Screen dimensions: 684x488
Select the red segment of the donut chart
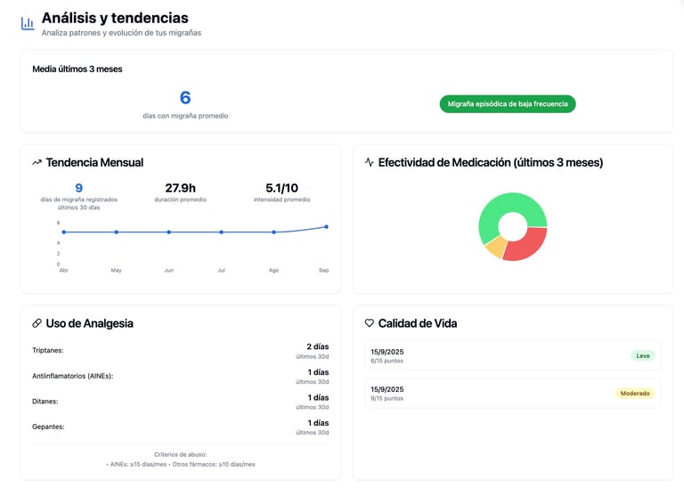click(x=530, y=244)
